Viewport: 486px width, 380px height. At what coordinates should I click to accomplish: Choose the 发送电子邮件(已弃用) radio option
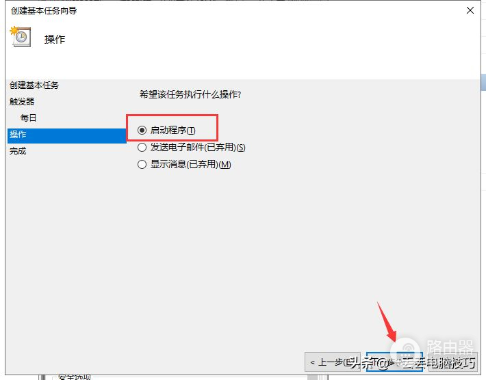(x=142, y=148)
